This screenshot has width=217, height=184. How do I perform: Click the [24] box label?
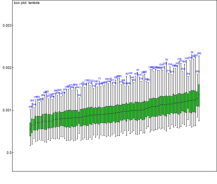click(x=161, y=64)
